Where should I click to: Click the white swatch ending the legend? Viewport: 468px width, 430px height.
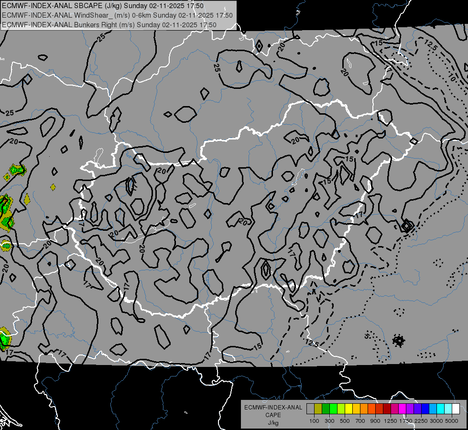pos(456,409)
